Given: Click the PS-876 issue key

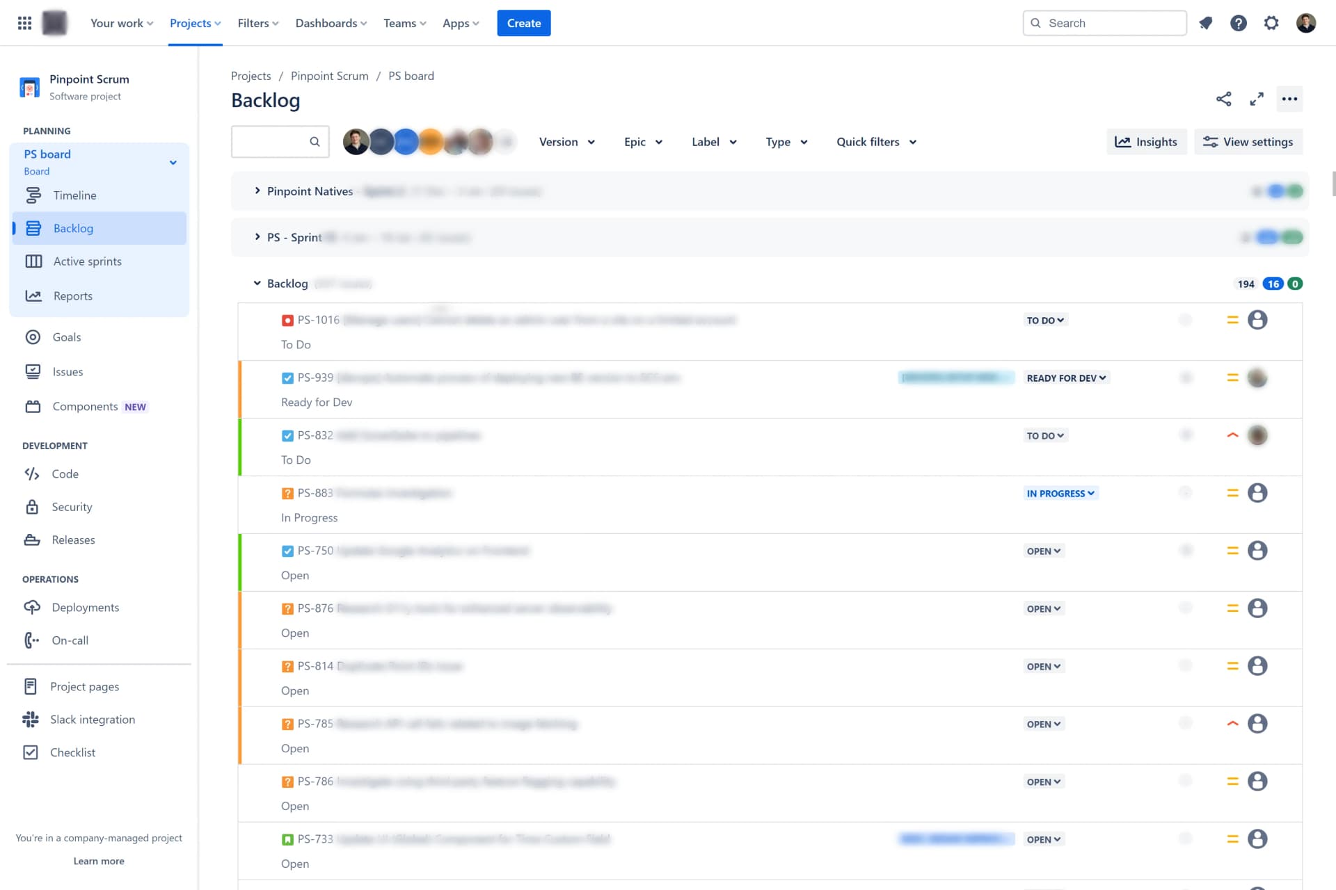Looking at the screenshot, I should pyautogui.click(x=315, y=608).
